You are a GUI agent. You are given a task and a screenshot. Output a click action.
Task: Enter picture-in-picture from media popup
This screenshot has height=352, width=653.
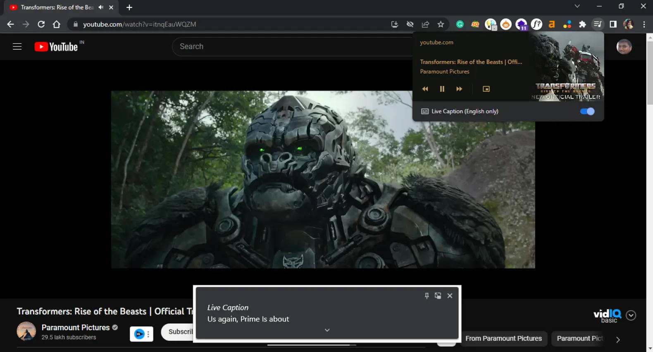486,89
